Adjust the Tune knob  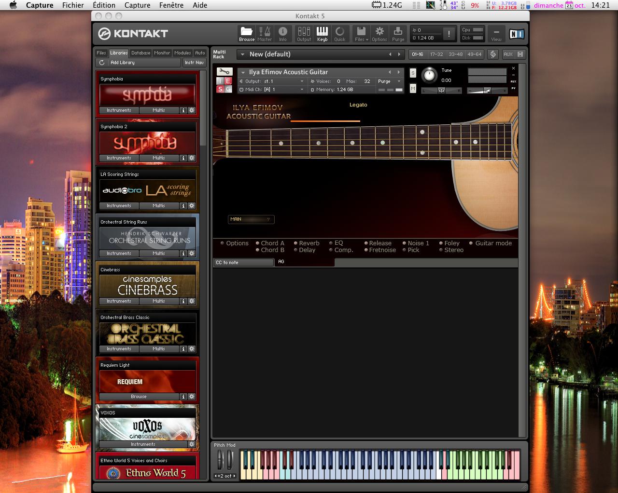click(429, 75)
